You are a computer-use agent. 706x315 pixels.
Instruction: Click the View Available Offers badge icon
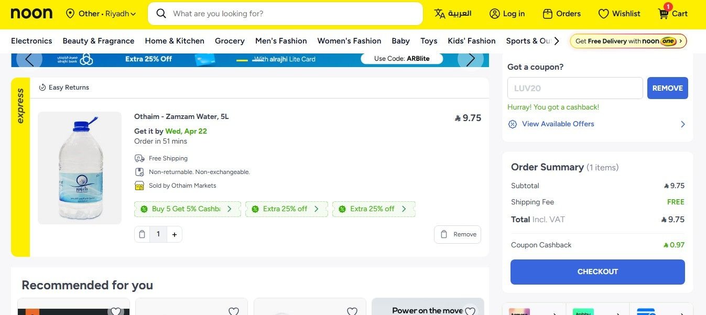[513, 124]
